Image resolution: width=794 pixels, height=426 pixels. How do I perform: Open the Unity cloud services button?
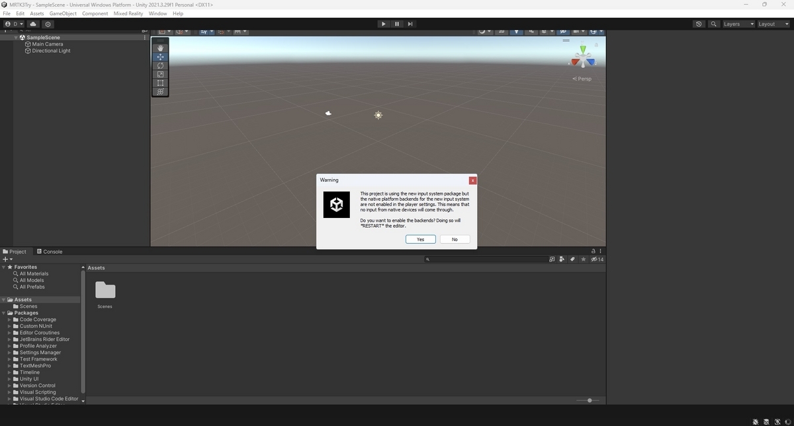33,24
